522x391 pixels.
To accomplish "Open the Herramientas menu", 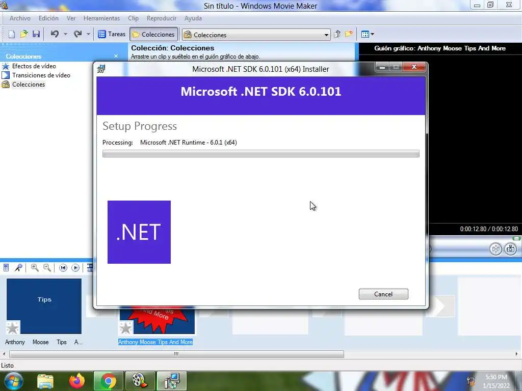I will (101, 18).
